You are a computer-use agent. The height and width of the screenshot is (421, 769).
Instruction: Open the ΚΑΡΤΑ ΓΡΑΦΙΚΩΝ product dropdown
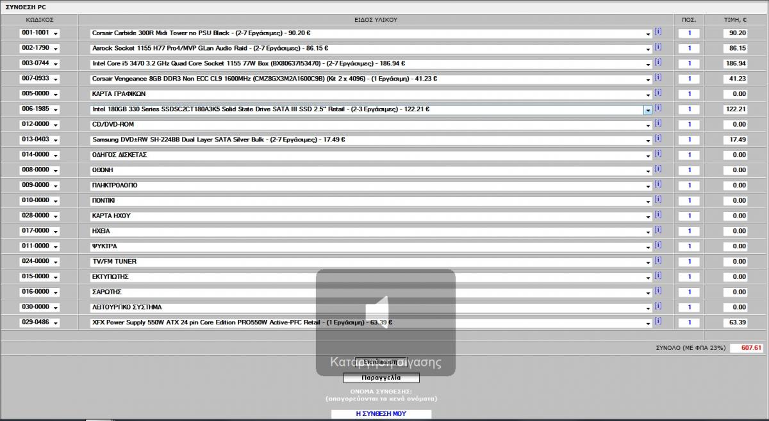click(x=371, y=94)
